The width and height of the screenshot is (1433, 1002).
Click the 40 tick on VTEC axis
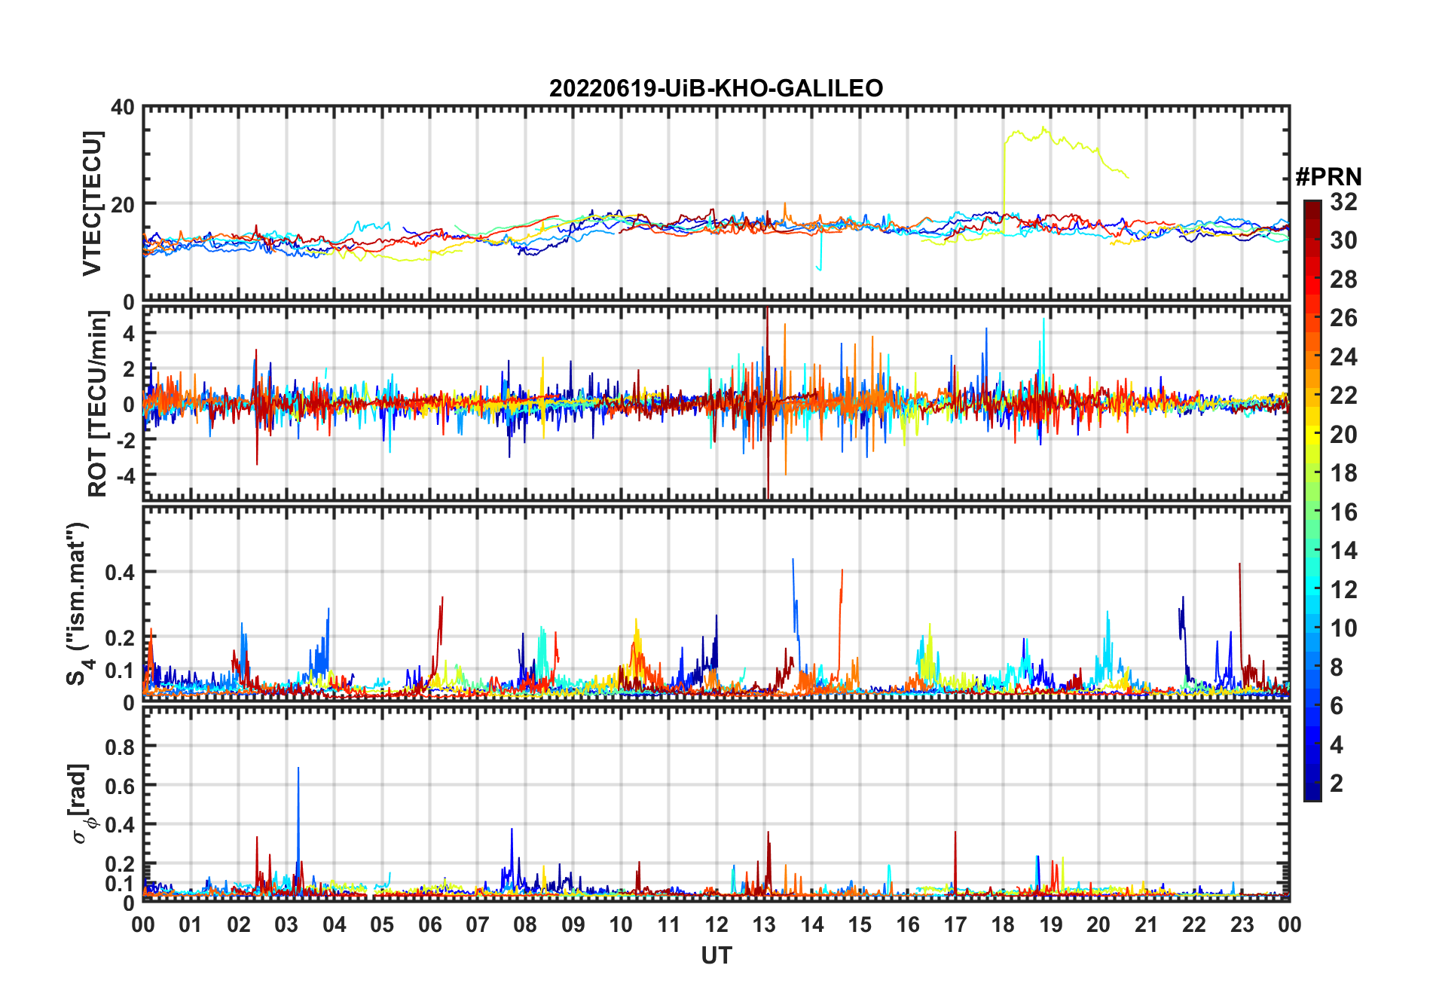click(123, 107)
